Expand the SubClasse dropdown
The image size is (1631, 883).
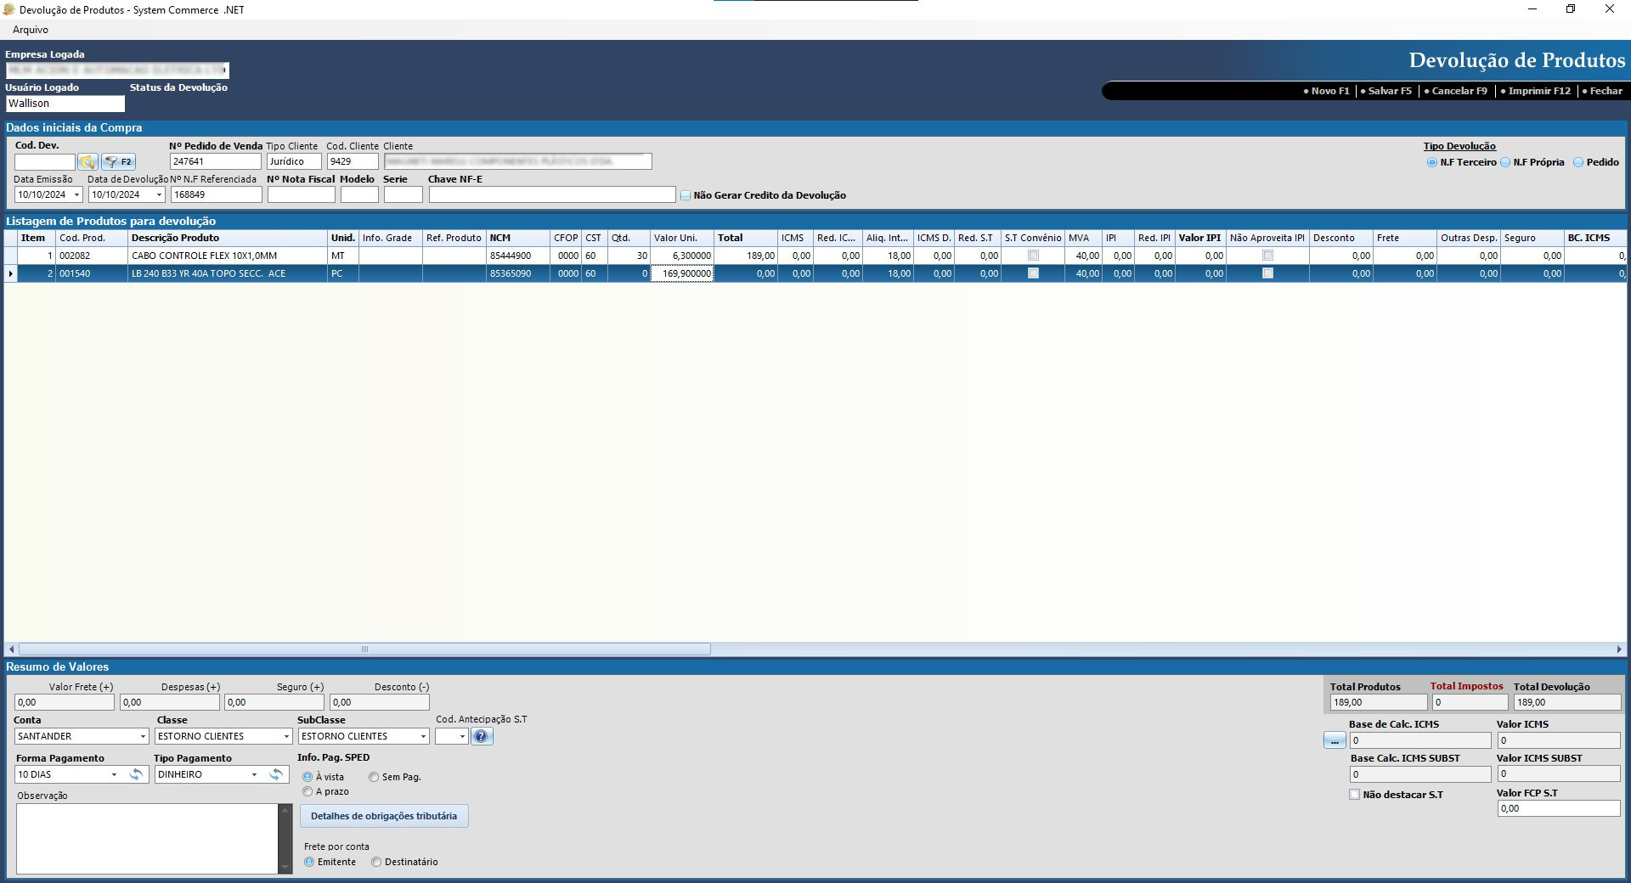pos(423,737)
